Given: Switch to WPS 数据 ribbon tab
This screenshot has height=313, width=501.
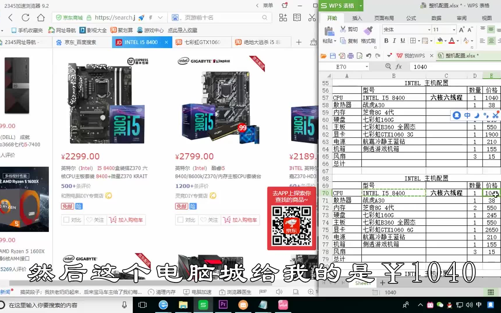Looking at the screenshot, I should point(436,18).
